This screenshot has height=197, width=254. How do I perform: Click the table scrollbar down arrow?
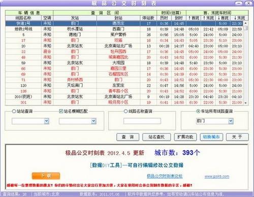[x=246, y=103]
